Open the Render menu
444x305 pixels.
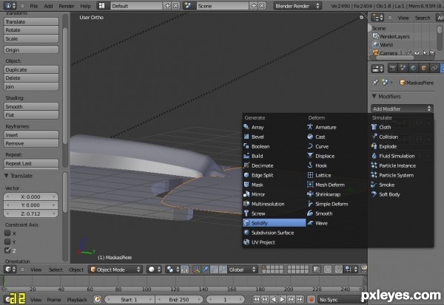[67, 6]
